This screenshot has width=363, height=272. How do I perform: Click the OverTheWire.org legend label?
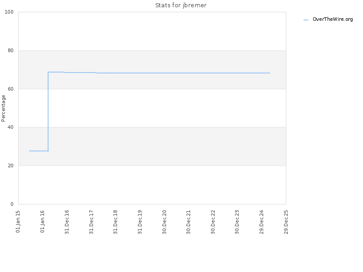tap(333, 19)
